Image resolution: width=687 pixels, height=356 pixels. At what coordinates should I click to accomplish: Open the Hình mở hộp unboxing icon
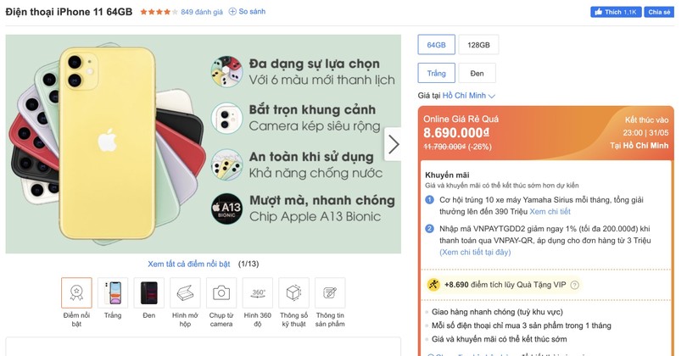185,292
